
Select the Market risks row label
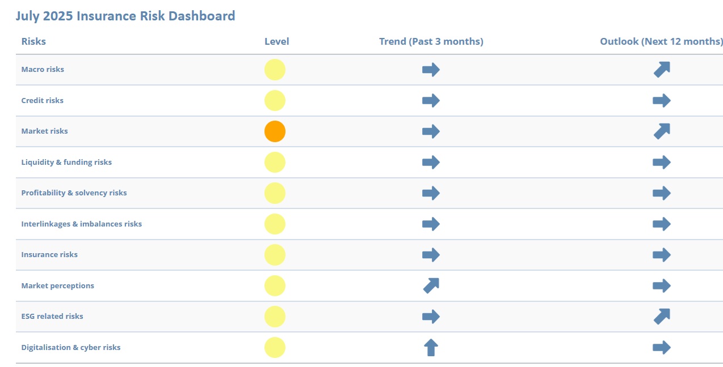tap(44, 131)
